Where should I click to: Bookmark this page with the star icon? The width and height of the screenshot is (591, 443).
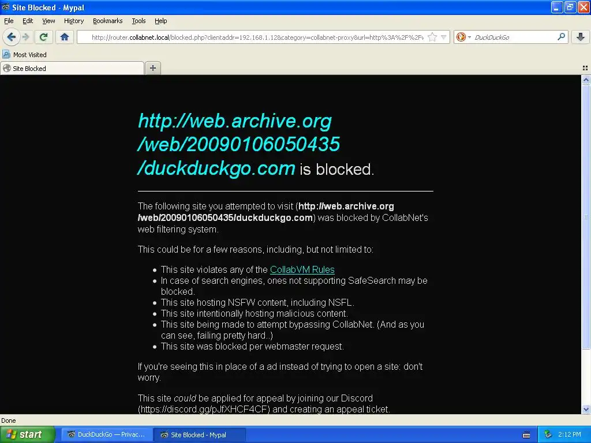click(432, 37)
